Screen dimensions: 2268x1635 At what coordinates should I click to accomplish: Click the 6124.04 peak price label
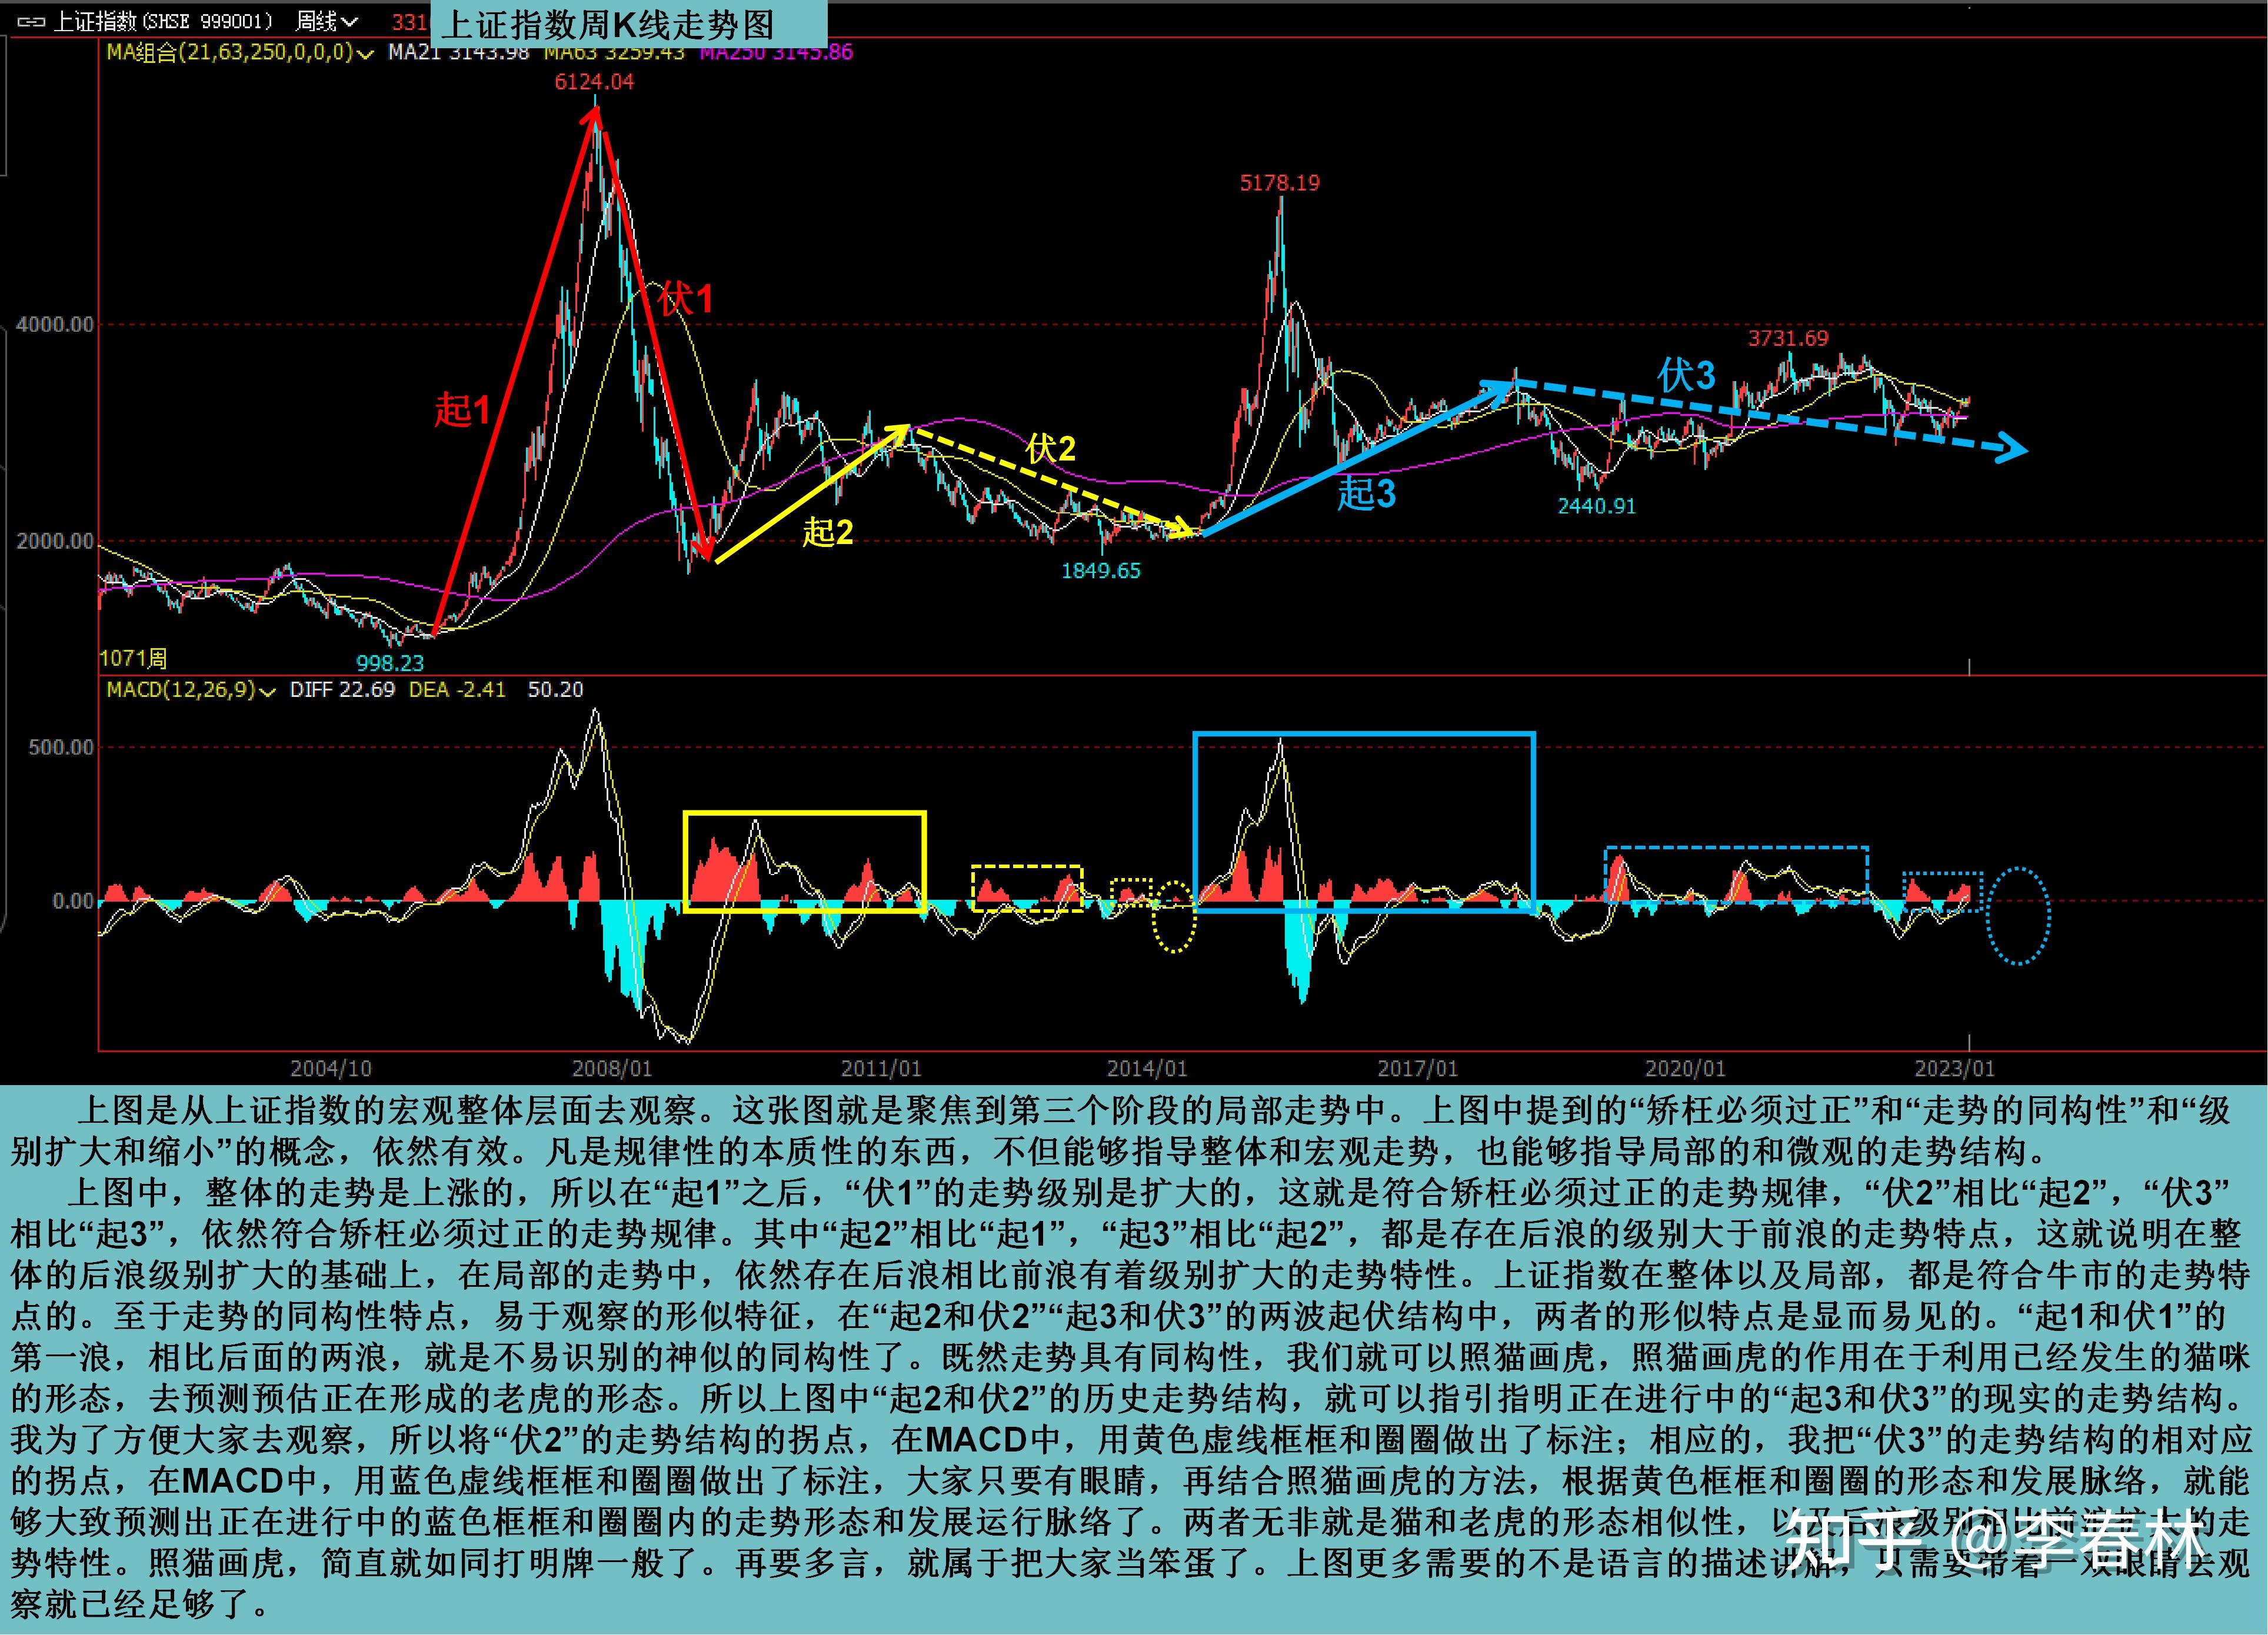pos(594,82)
